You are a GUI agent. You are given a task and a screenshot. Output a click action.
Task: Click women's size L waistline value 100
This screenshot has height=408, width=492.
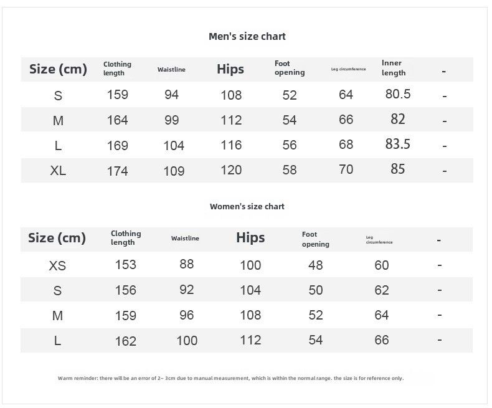pyautogui.click(x=186, y=340)
